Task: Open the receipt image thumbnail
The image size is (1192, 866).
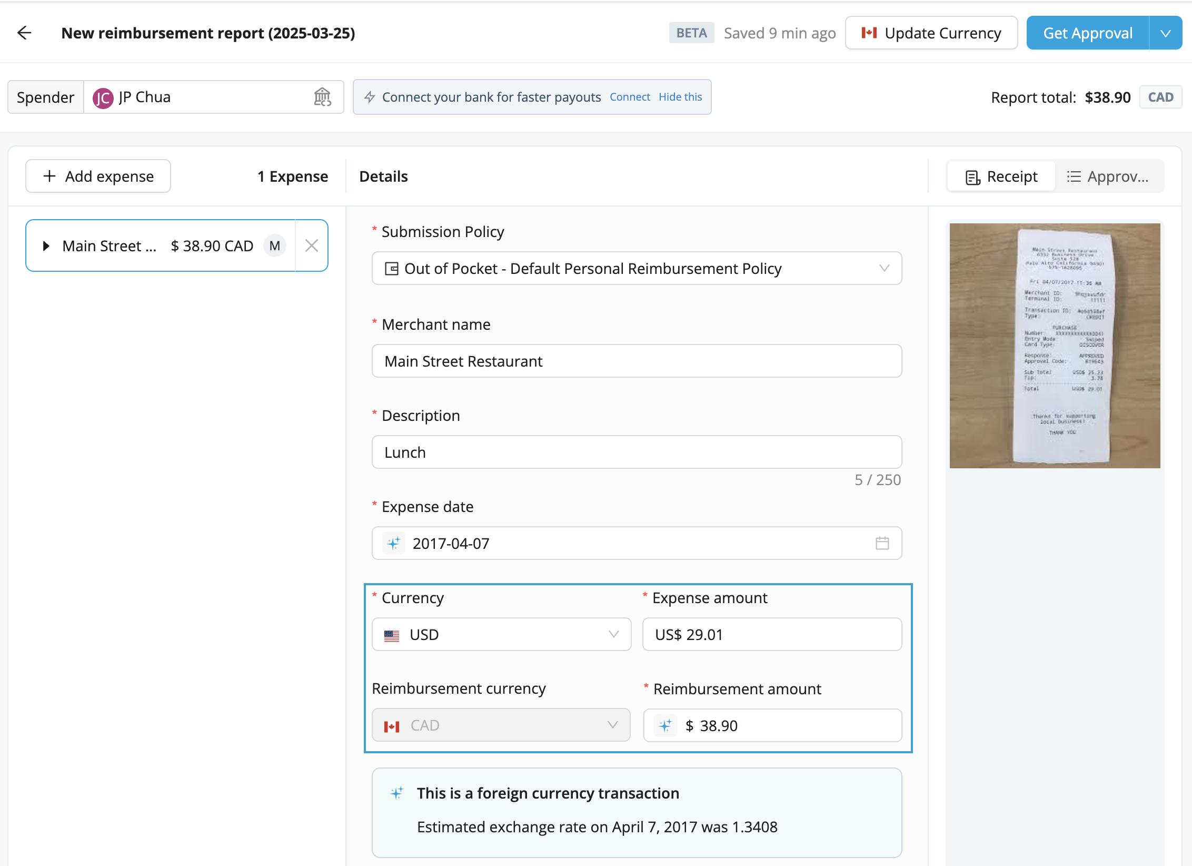Action: [1055, 346]
